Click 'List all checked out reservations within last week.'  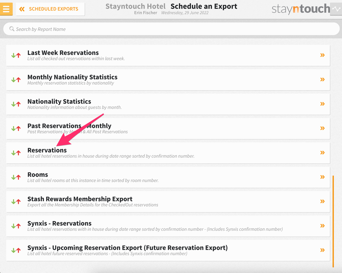point(76,59)
